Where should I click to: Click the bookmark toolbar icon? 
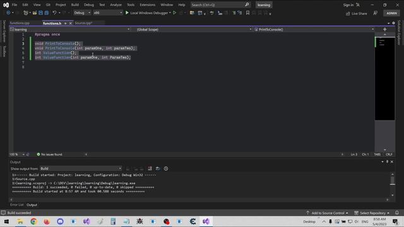[247, 13]
